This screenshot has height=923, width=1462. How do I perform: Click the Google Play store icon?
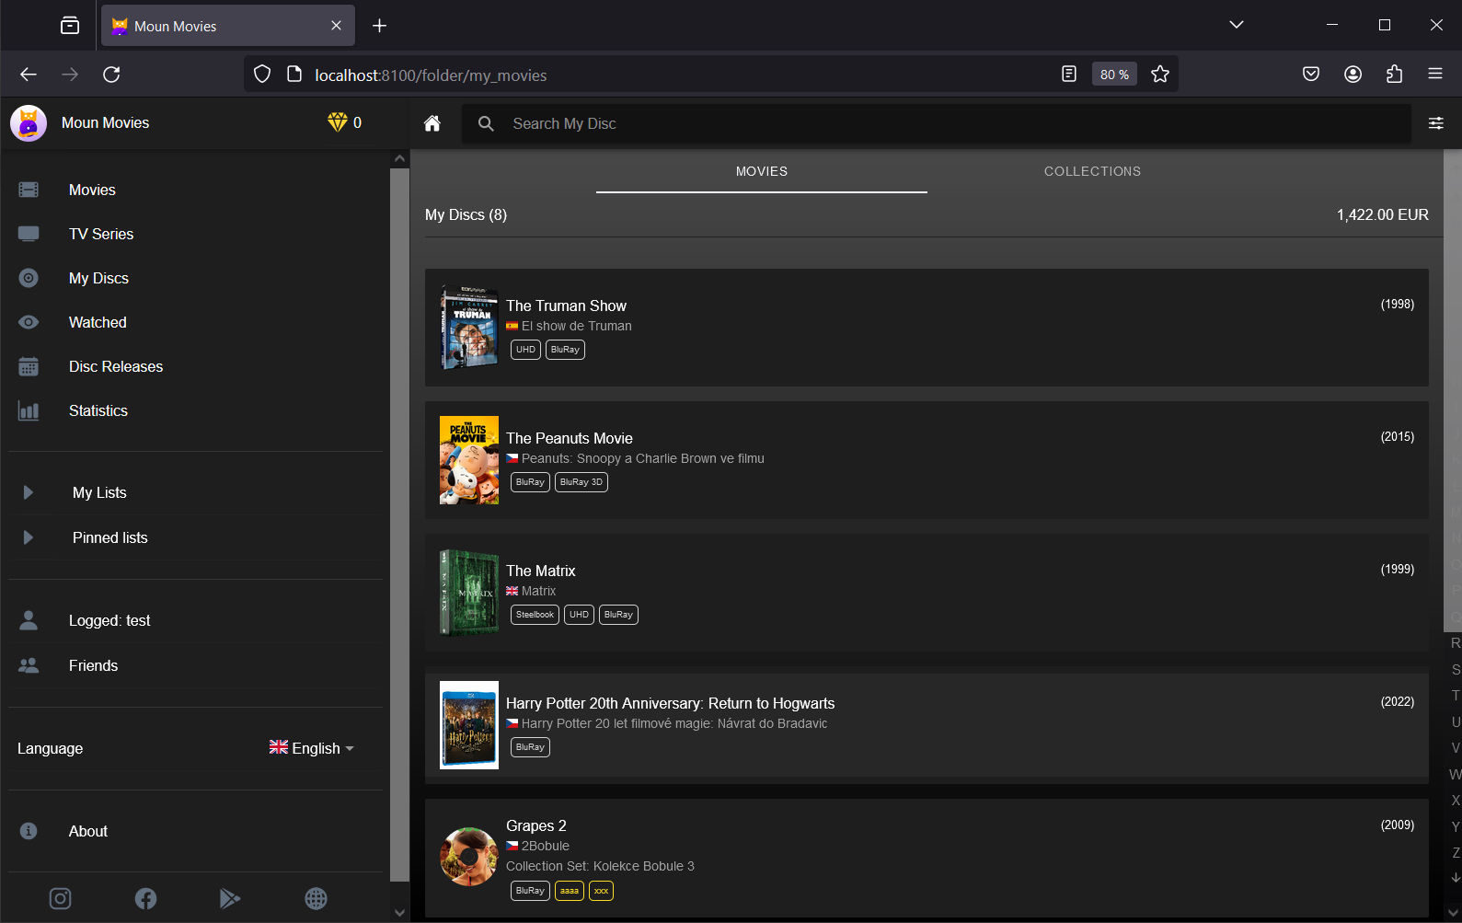[x=230, y=898]
